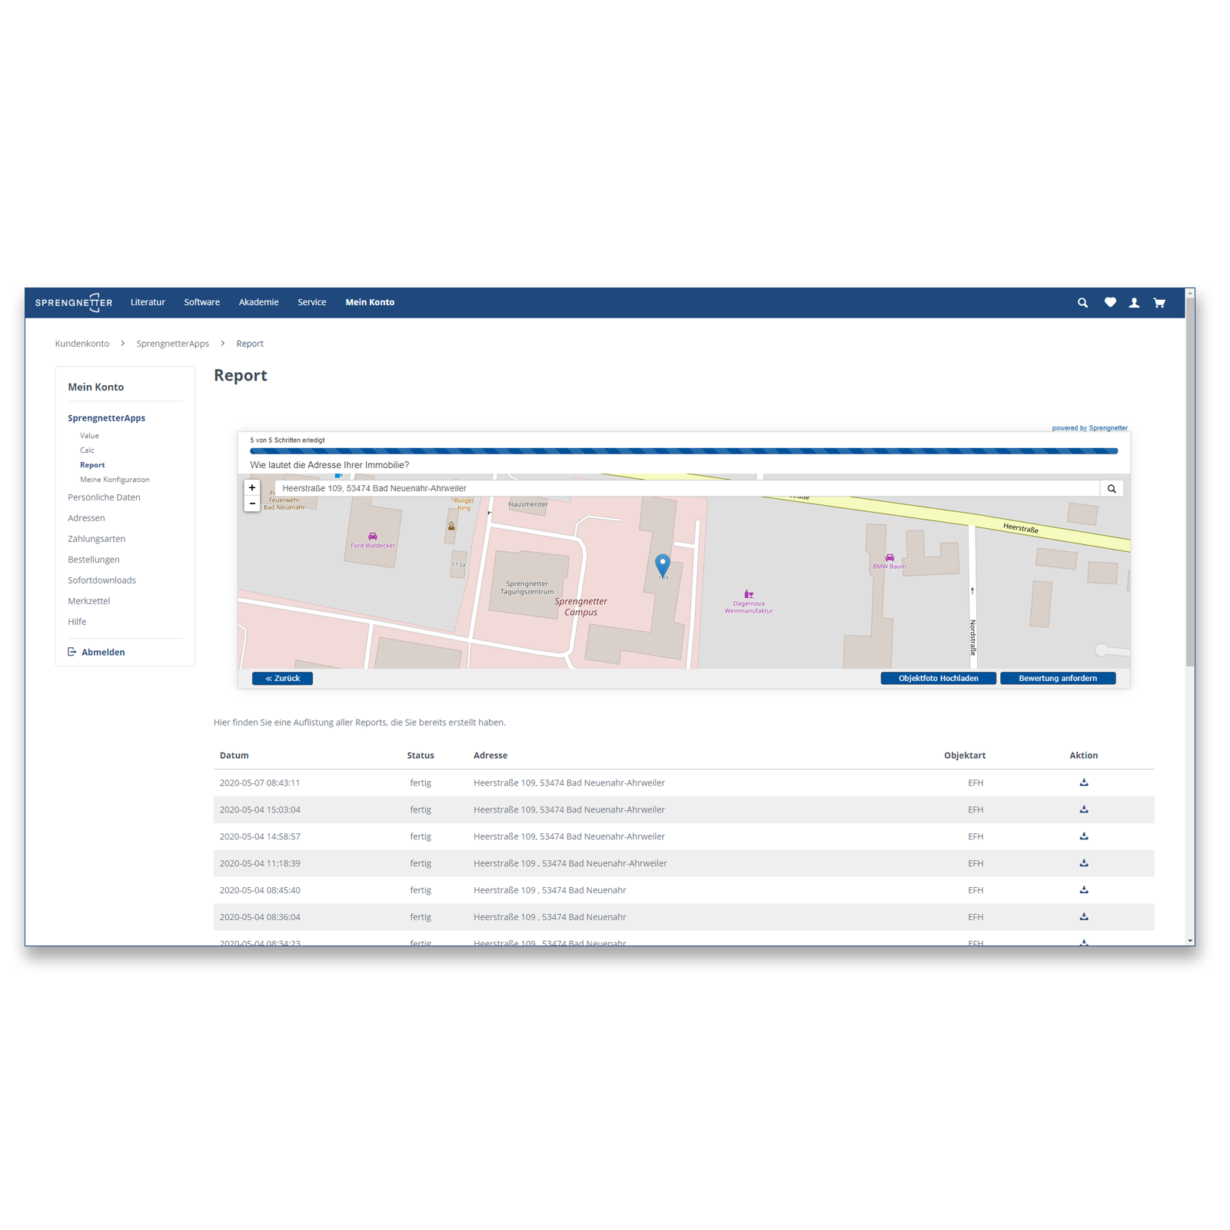Open Hilfe in sidebar

click(x=77, y=622)
